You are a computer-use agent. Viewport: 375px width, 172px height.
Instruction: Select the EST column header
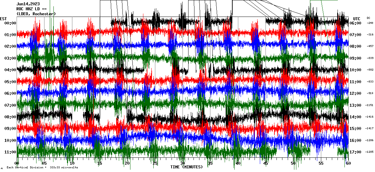3,19
